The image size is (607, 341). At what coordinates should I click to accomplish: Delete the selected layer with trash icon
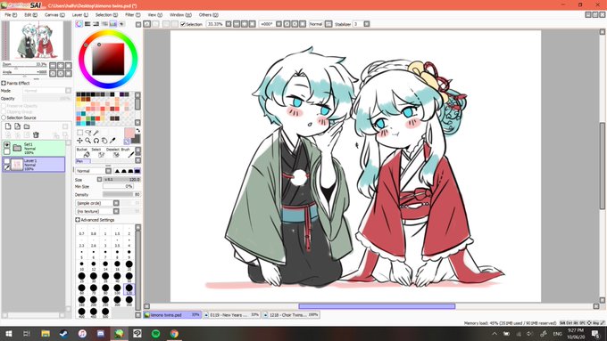pos(36,134)
